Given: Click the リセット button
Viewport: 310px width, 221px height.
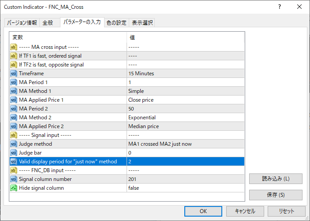Looking at the screenshot, I should pos(287,211).
